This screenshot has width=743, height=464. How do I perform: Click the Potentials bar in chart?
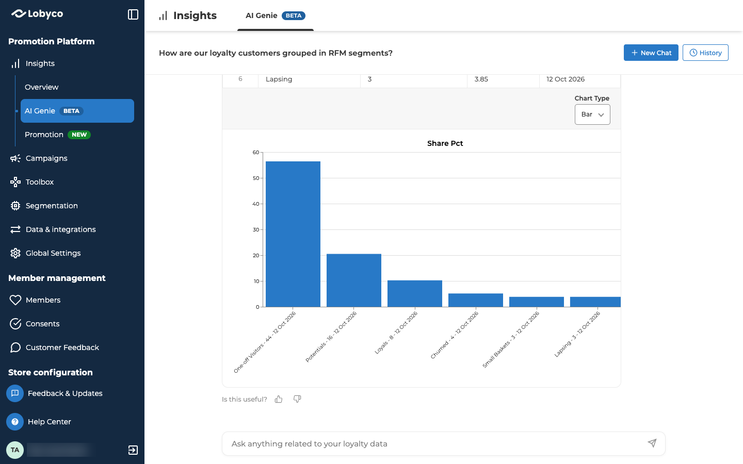354,280
